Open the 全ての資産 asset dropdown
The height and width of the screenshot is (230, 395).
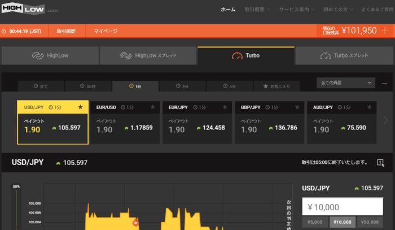[345, 83]
